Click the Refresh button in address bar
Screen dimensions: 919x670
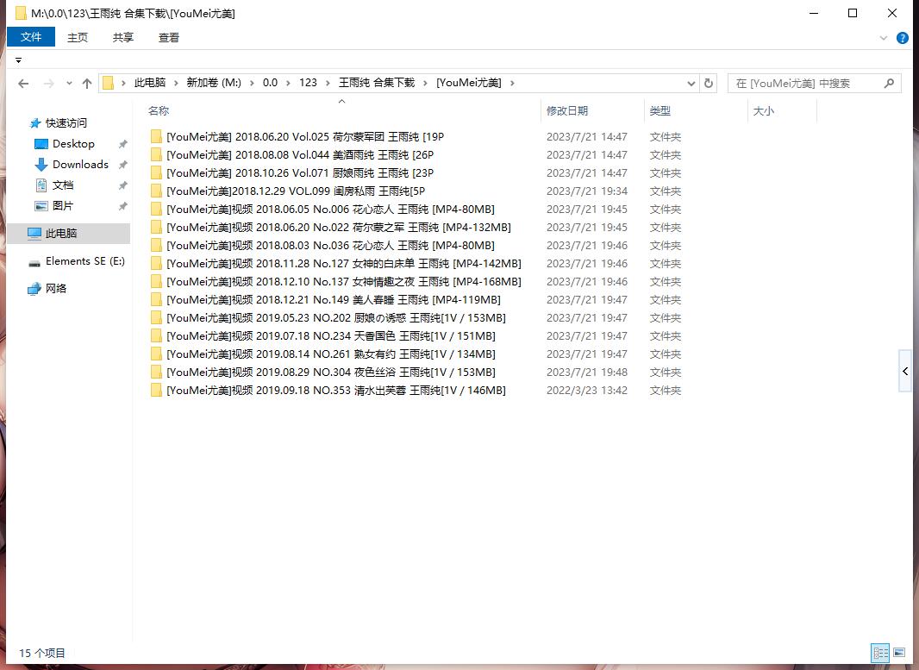(709, 83)
